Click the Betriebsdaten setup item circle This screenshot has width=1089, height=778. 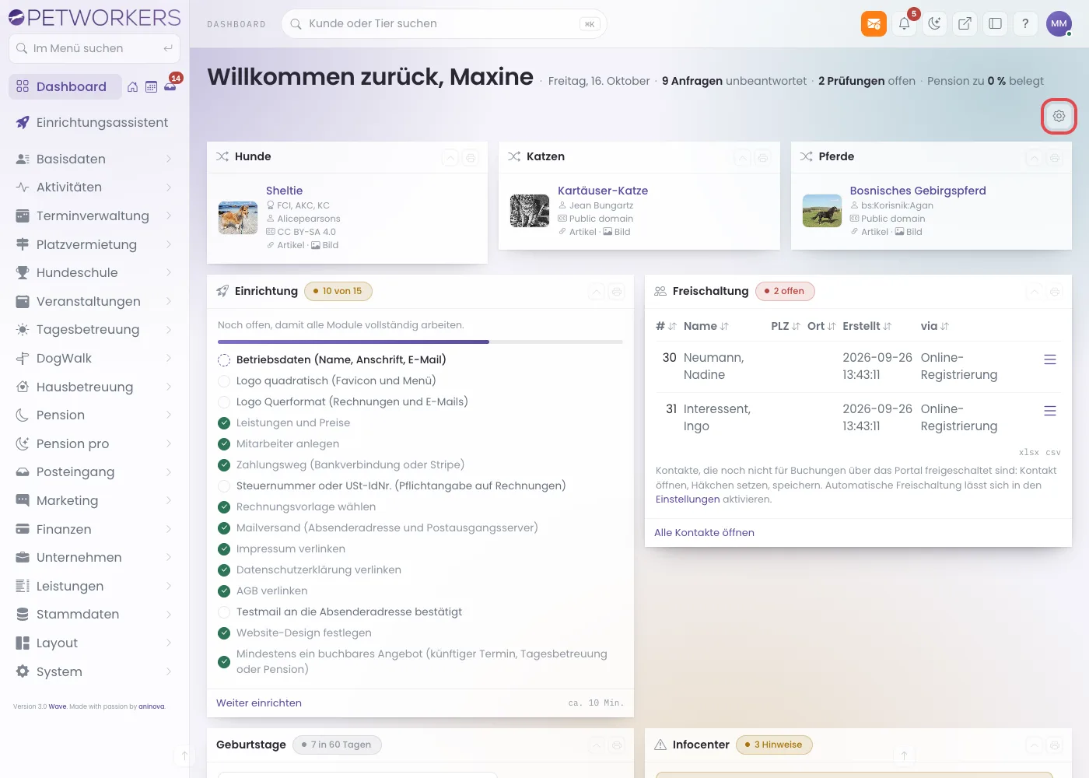[224, 360]
